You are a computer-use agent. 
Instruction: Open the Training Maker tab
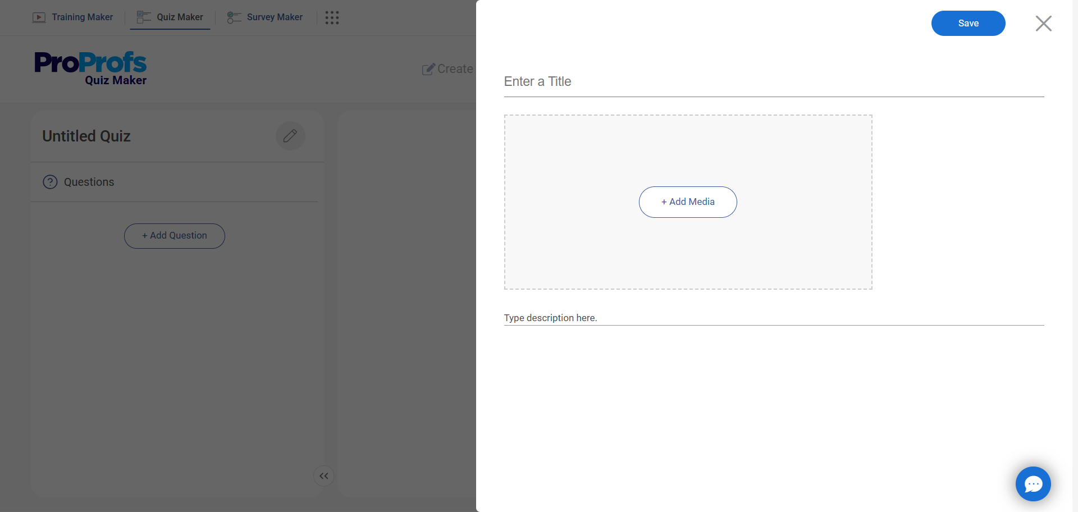(x=73, y=17)
